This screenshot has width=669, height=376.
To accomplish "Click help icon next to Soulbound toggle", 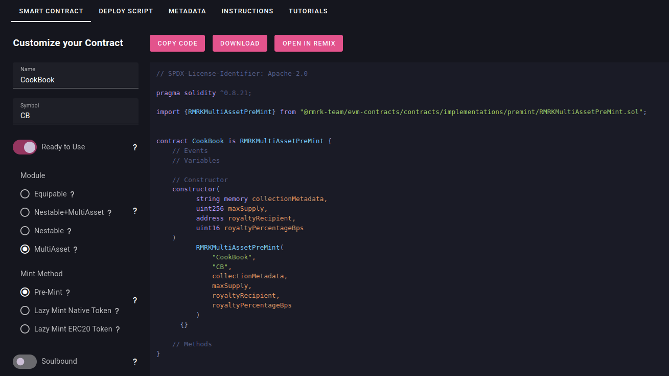I will pos(135,362).
